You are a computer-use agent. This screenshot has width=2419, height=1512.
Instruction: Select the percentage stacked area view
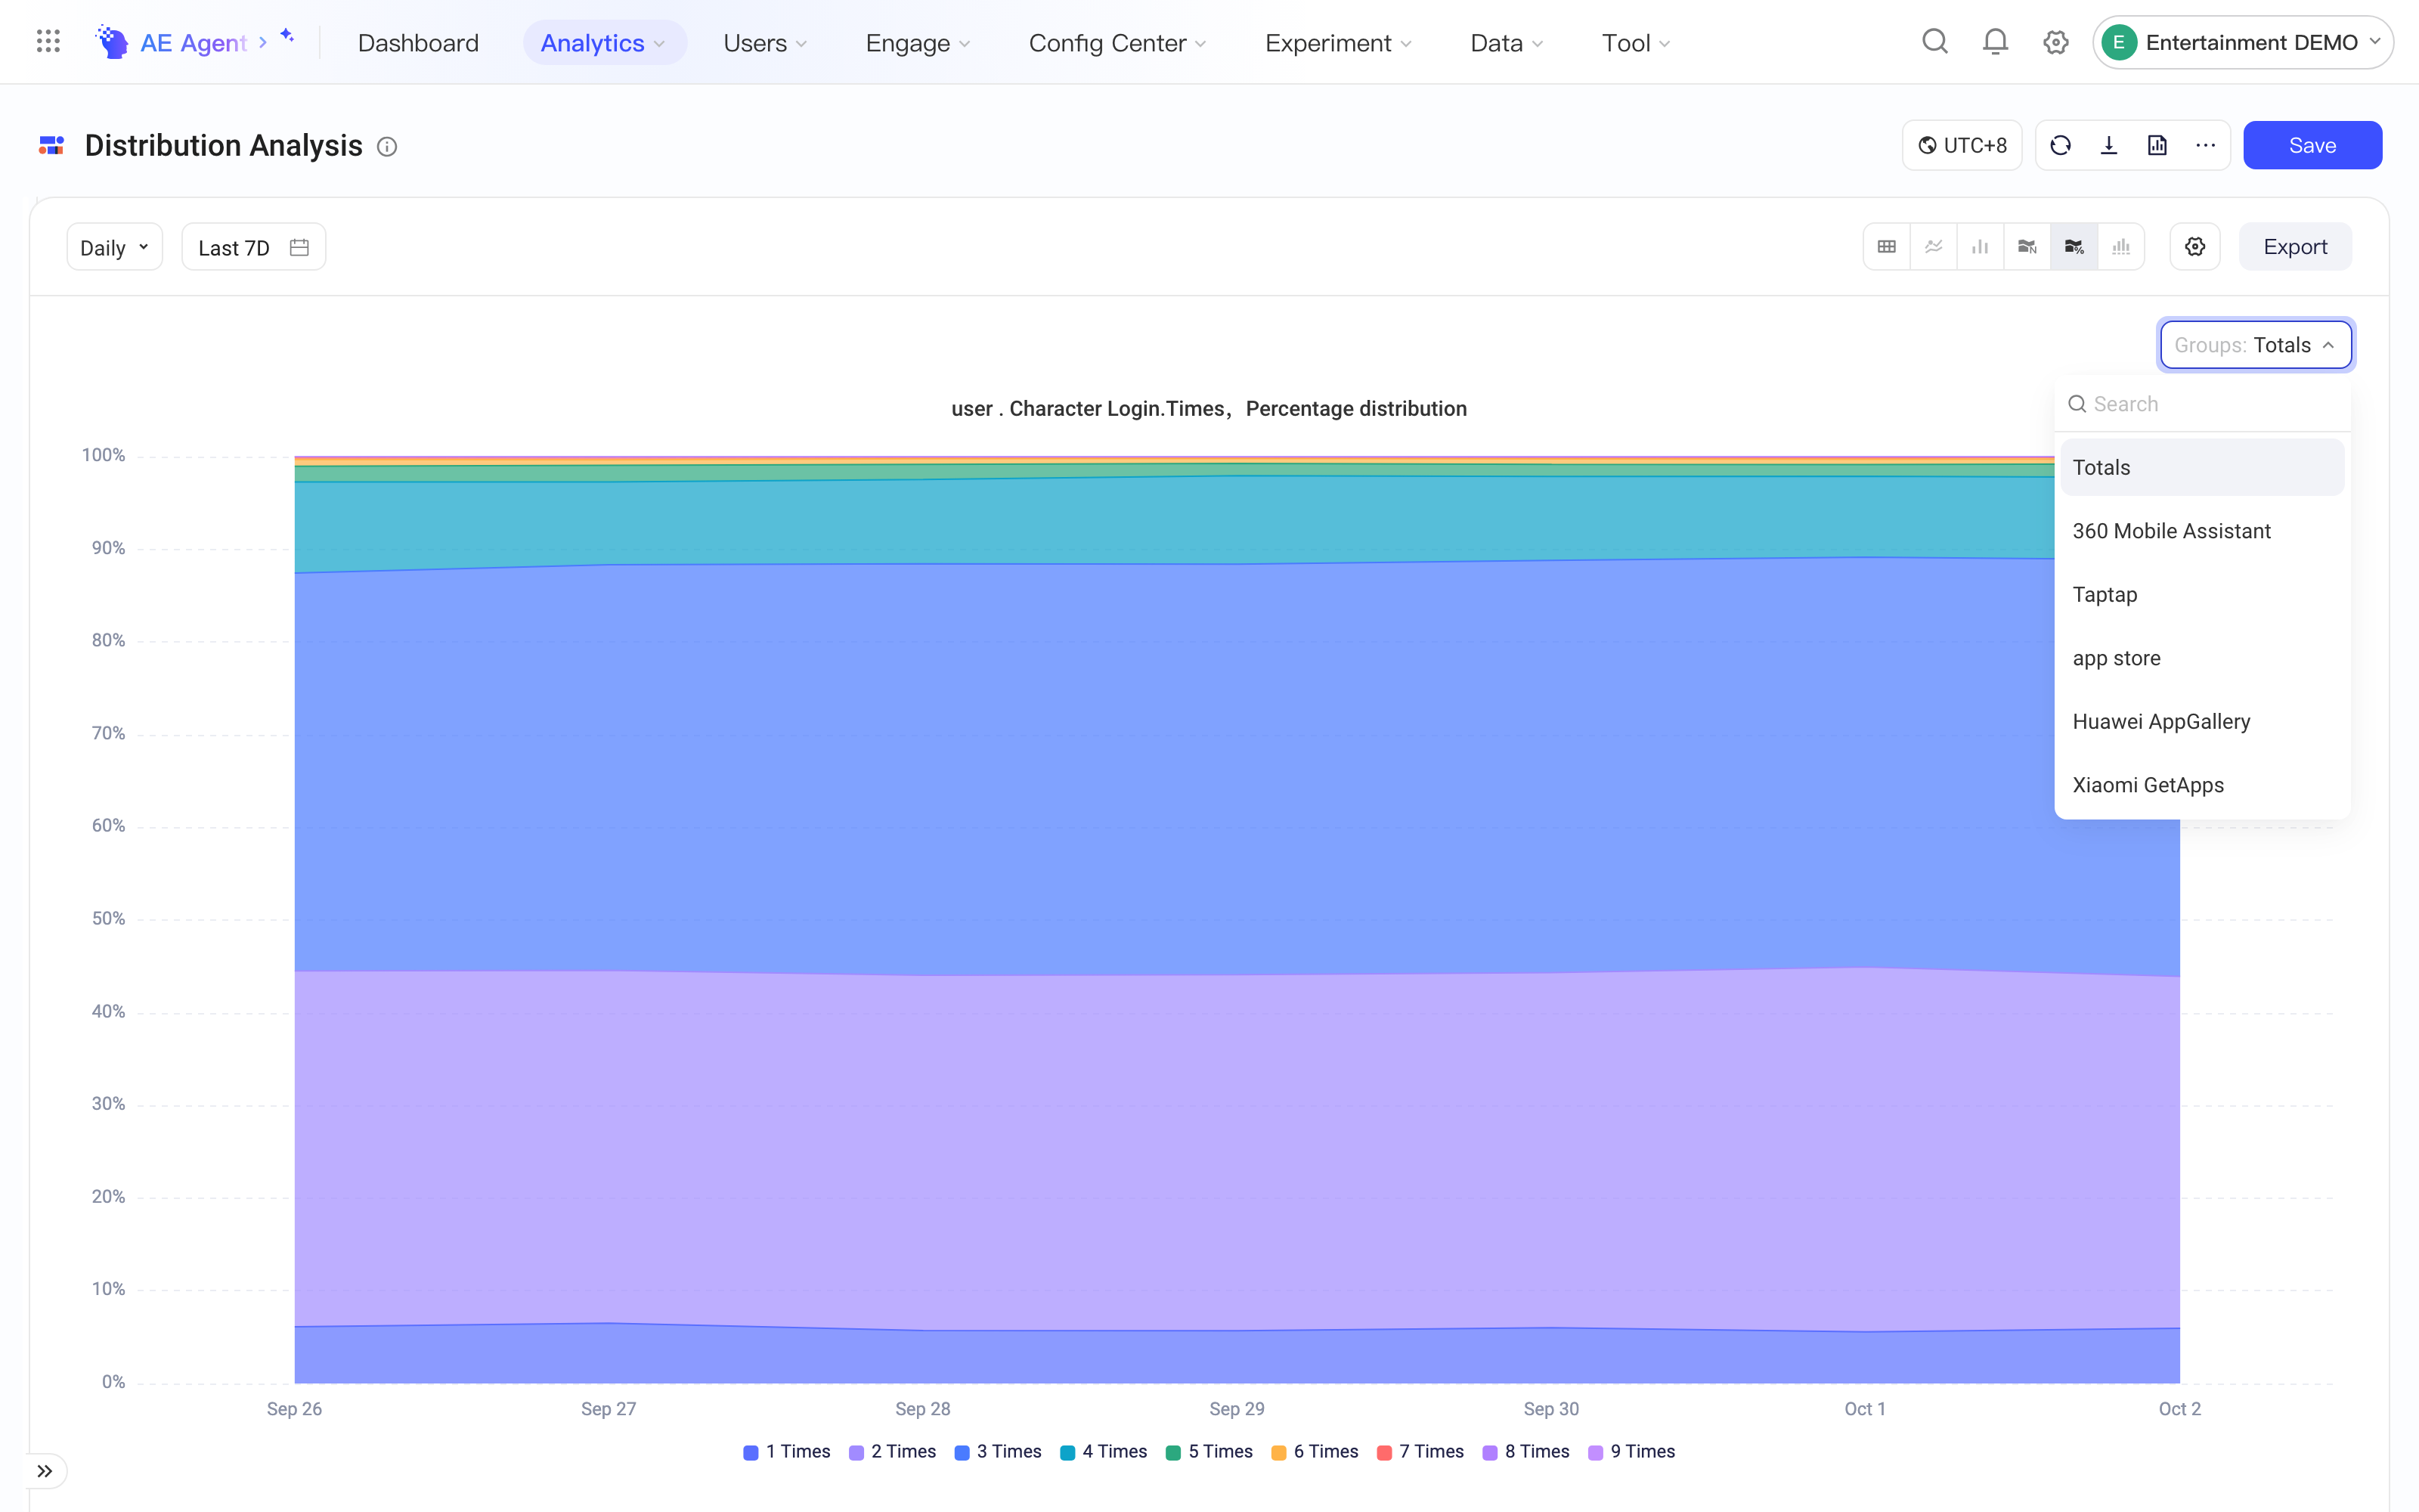pyautogui.click(x=2074, y=247)
